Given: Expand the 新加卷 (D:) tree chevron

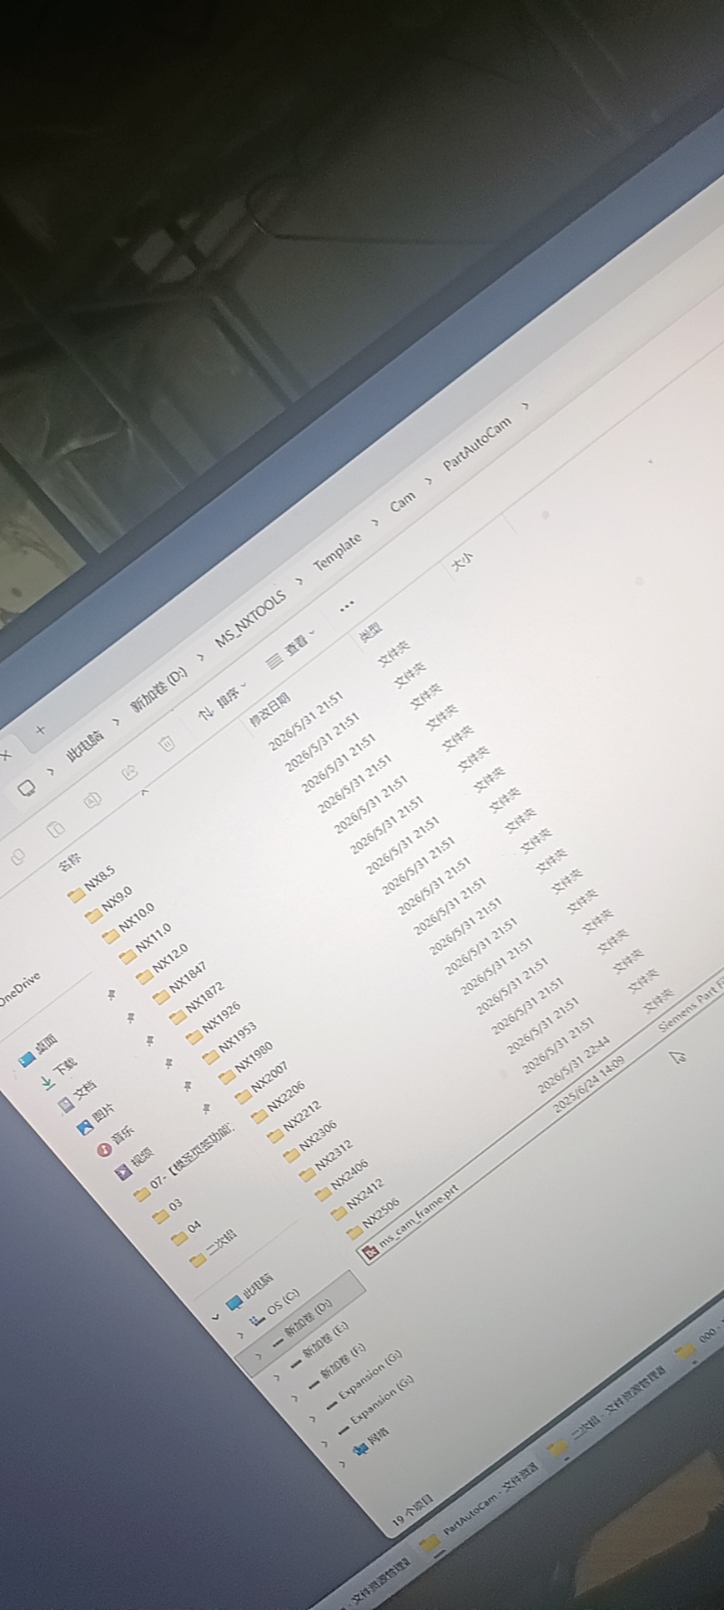Looking at the screenshot, I should [259, 1357].
